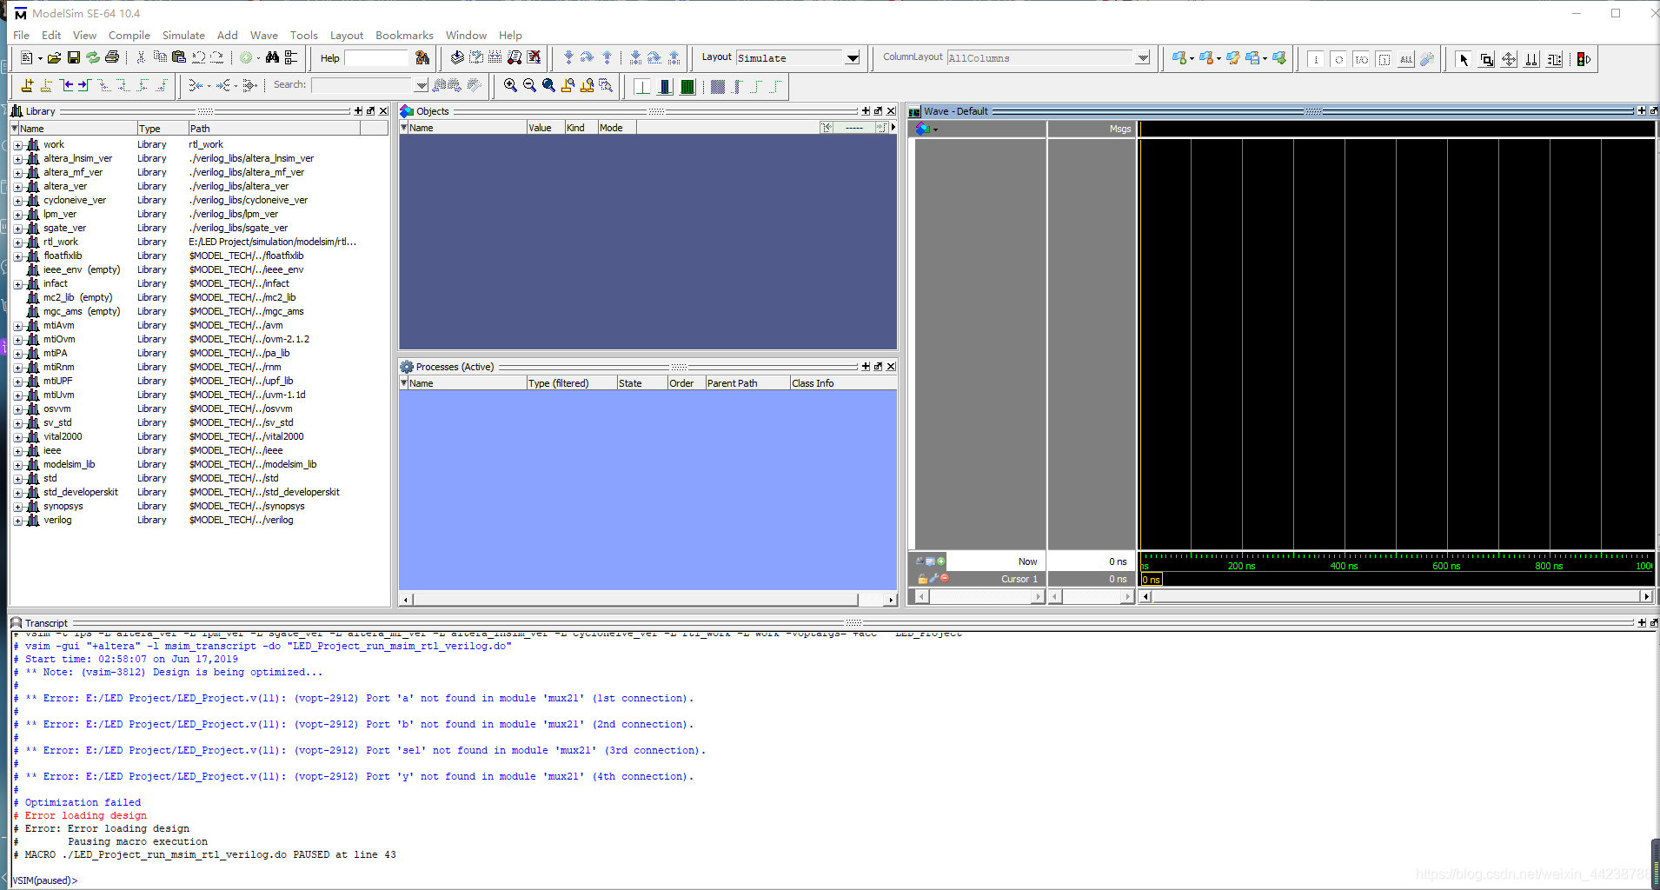
Task: Click the Paste clipboard icon
Action: tap(179, 58)
